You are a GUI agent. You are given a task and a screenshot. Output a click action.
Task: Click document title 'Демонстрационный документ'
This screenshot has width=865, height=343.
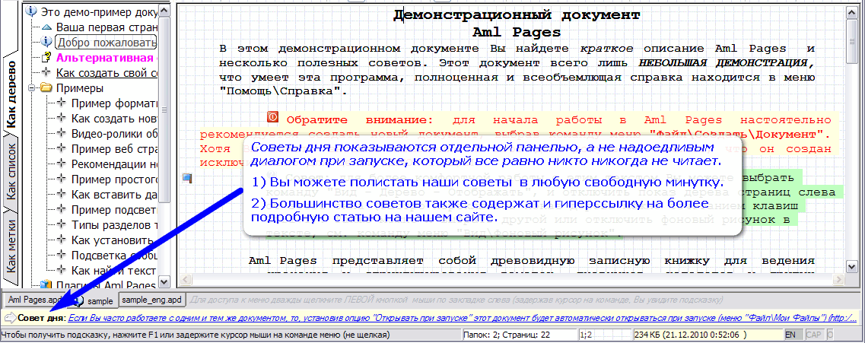coord(517,15)
